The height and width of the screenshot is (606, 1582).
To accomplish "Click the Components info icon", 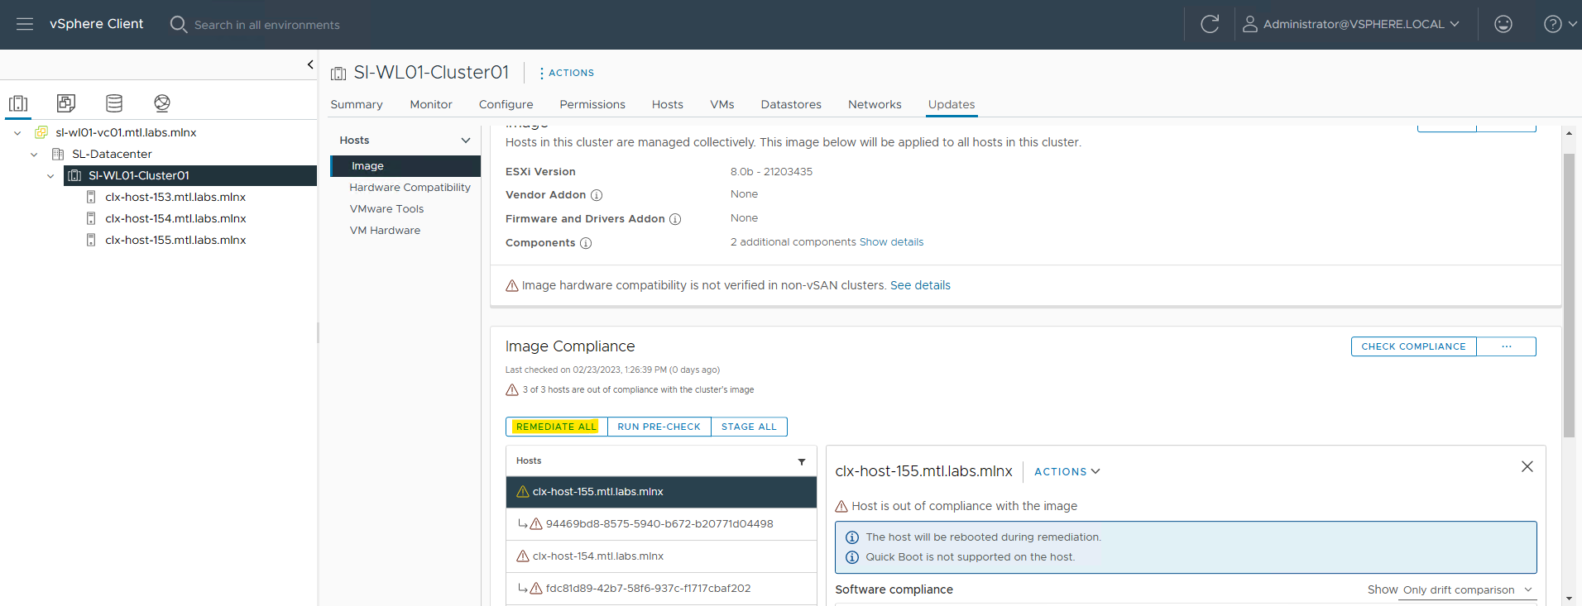I will [586, 243].
